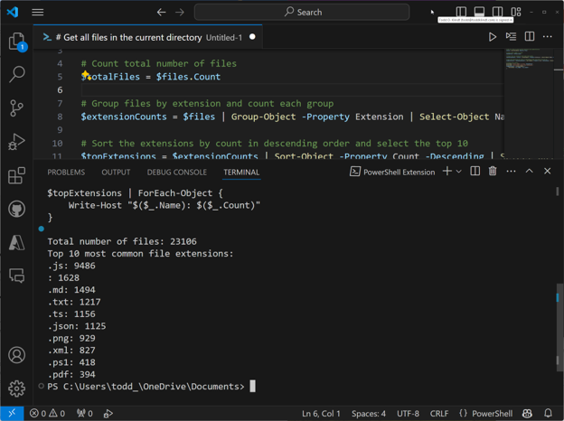Click '$extensionCounts' variable on line 8
The image size is (564, 421).
124,117
